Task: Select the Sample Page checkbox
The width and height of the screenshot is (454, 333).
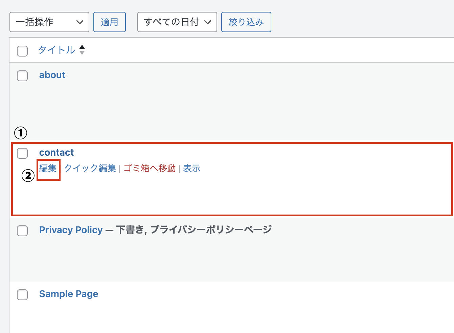Action: (22, 295)
